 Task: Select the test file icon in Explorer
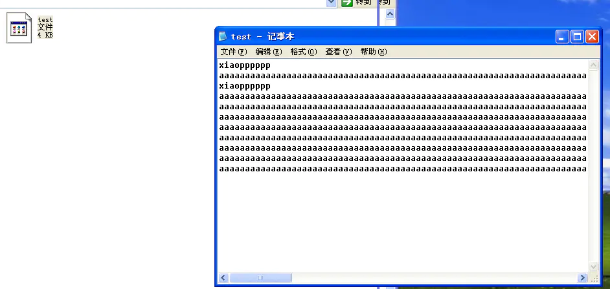click(19, 28)
